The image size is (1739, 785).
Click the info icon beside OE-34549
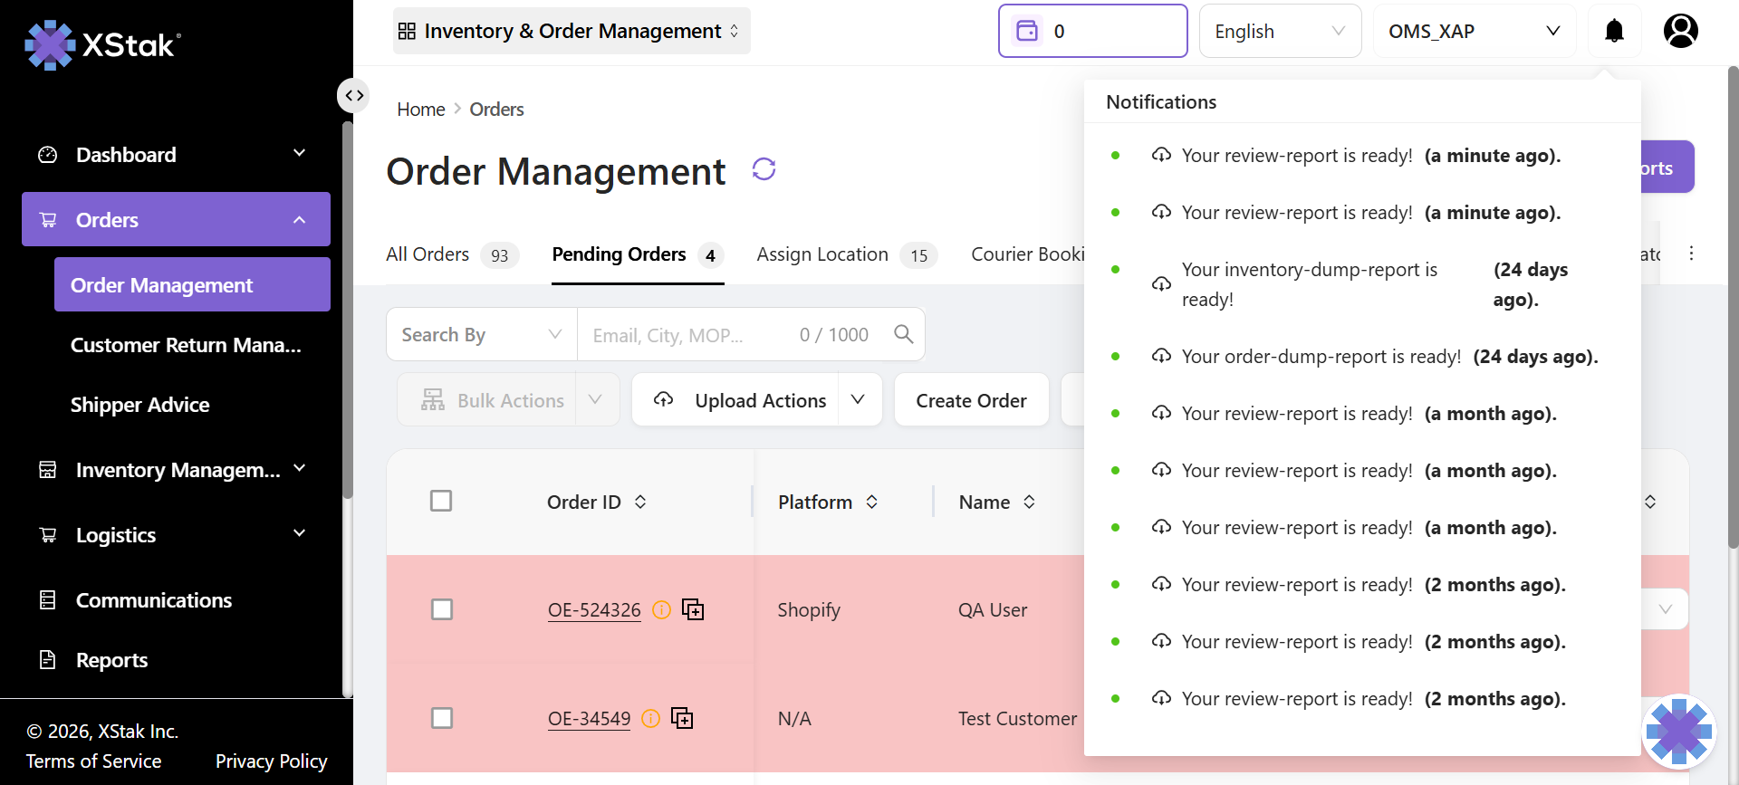point(650,719)
